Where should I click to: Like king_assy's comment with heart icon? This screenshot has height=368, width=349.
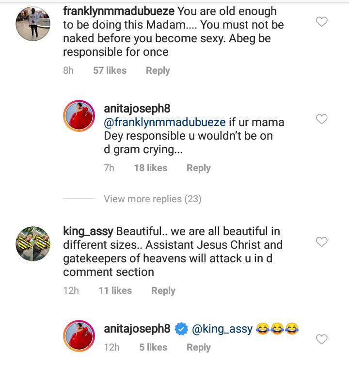tap(321, 241)
